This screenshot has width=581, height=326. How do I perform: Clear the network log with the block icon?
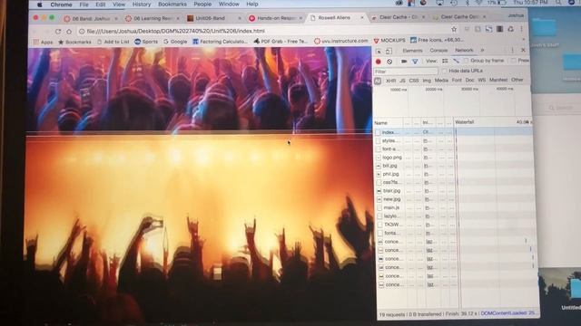tap(389, 62)
